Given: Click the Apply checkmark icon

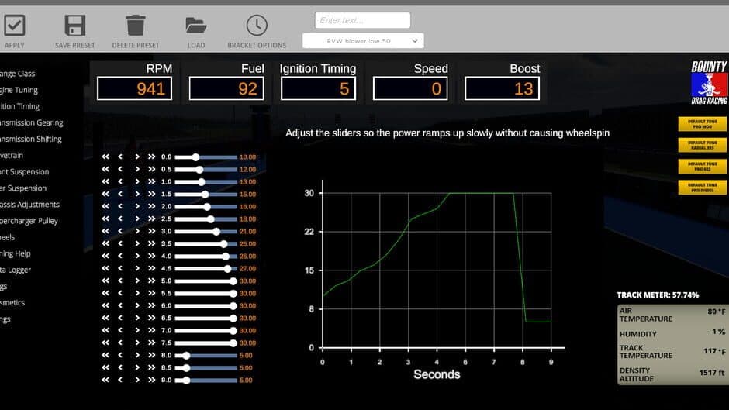Looking at the screenshot, I should click(x=15, y=26).
